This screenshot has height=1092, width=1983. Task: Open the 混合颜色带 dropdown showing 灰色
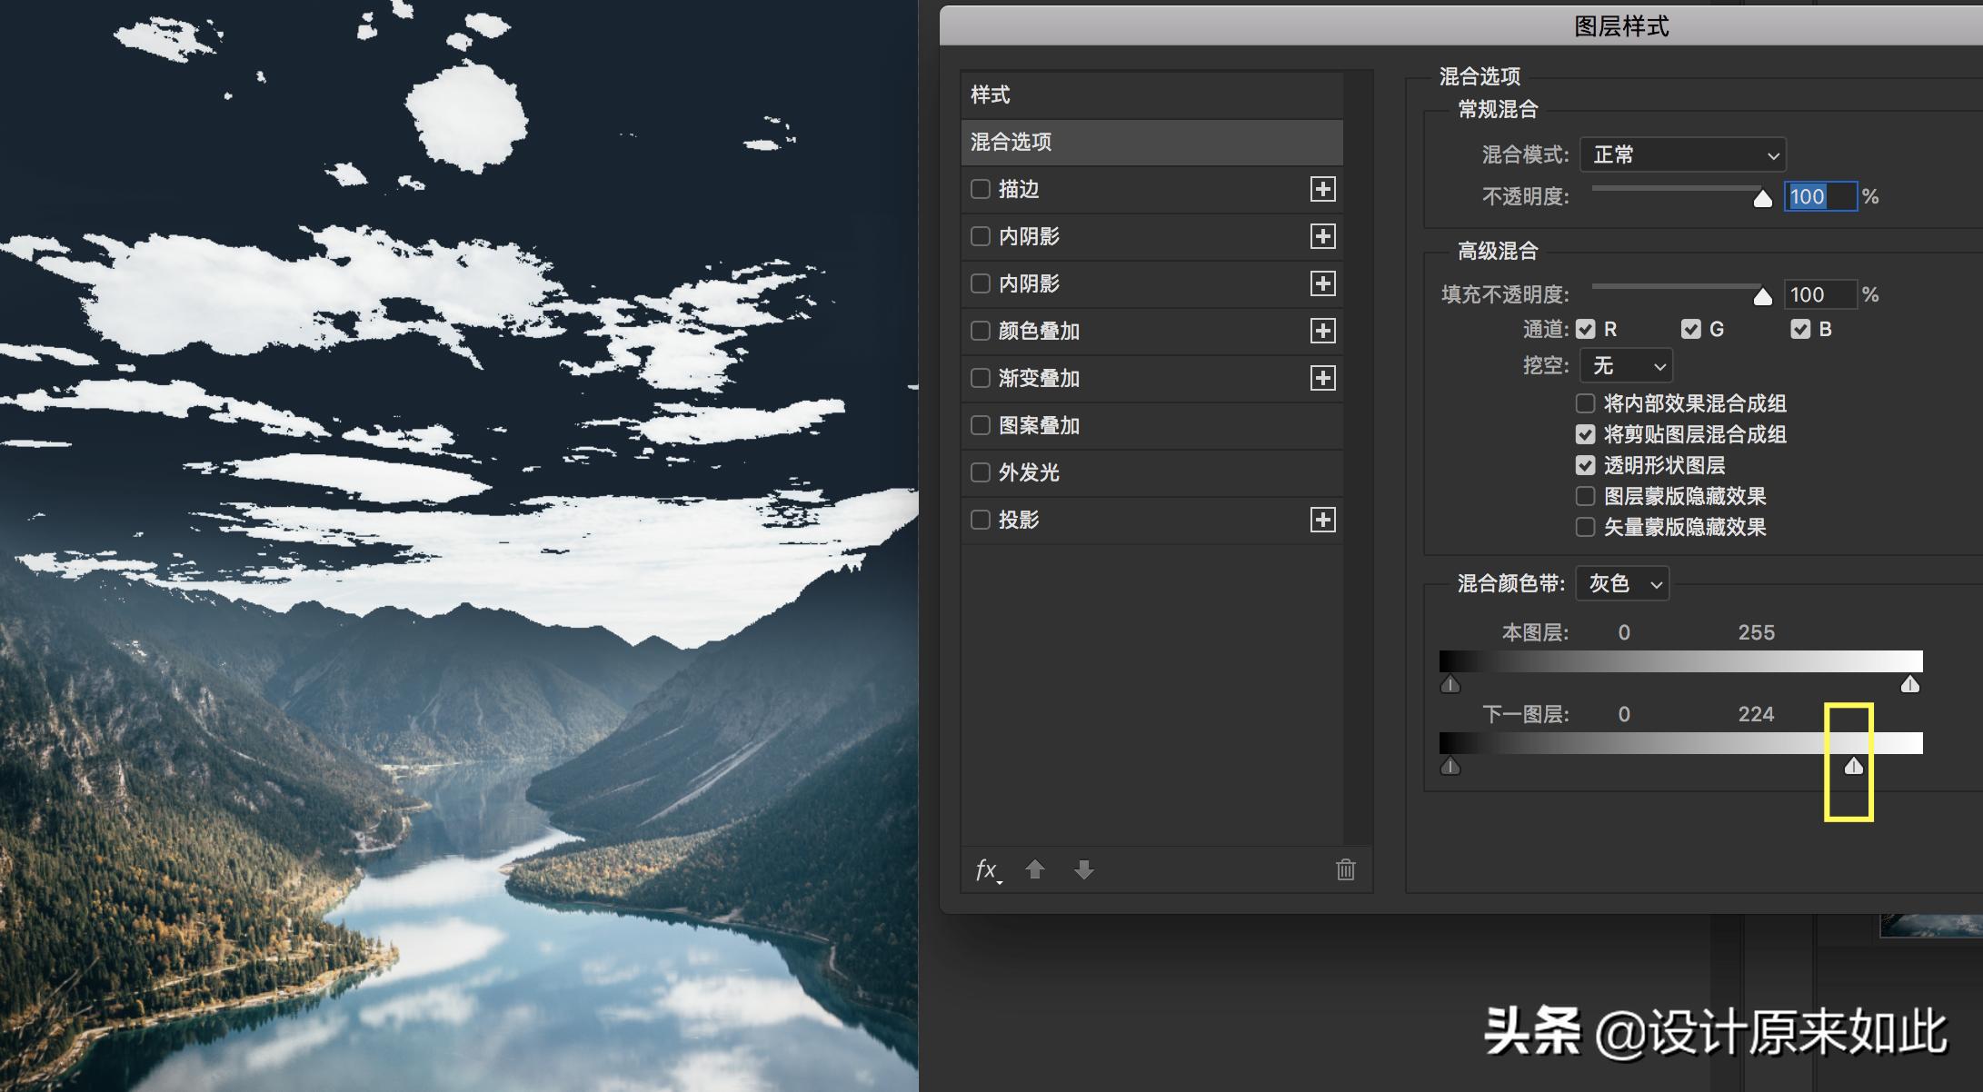[x=1621, y=584]
